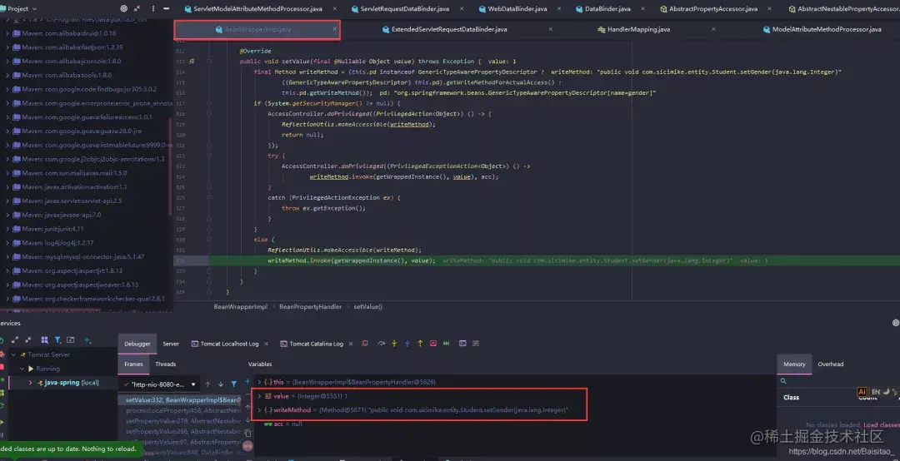Click the blue Force Step Into icon
The height and width of the screenshot is (461, 900).
pos(407,344)
